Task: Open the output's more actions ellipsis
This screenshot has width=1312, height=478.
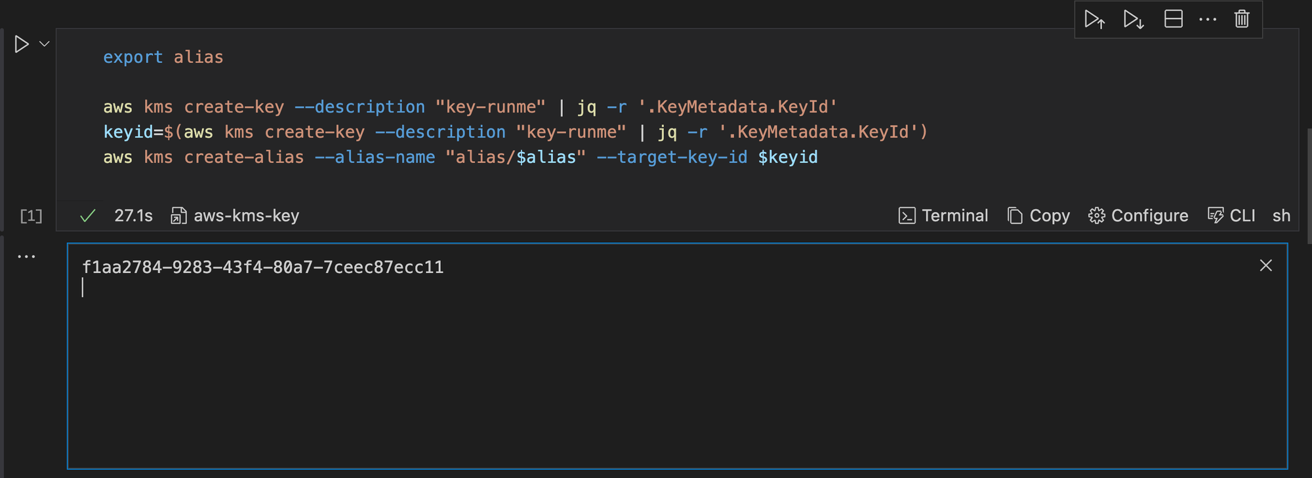Action: 26,257
